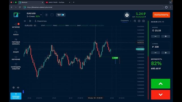Viewport: 182px width, 102px height.
Task: Switch to the Binarium browser tab
Action: [x=31, y=2]
